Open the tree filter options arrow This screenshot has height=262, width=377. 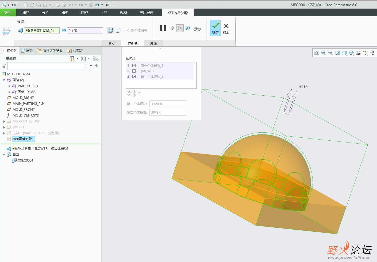coord(91,66)
